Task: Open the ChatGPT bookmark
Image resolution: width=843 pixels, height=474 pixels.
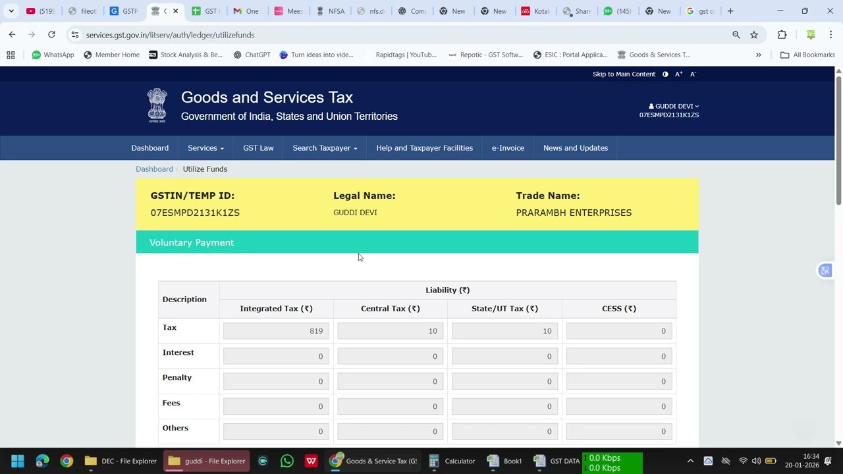Action: click(x=252, y=55)
